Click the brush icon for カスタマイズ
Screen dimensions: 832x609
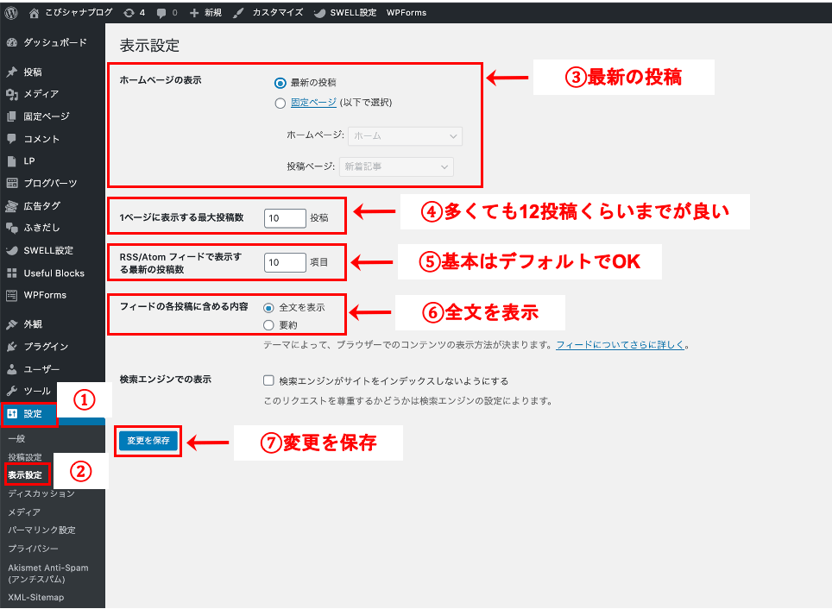tap(238, 13)
